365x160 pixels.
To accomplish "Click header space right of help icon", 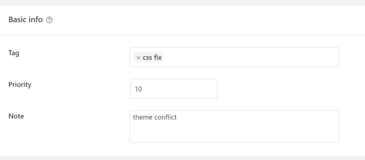I will point(207,20).
